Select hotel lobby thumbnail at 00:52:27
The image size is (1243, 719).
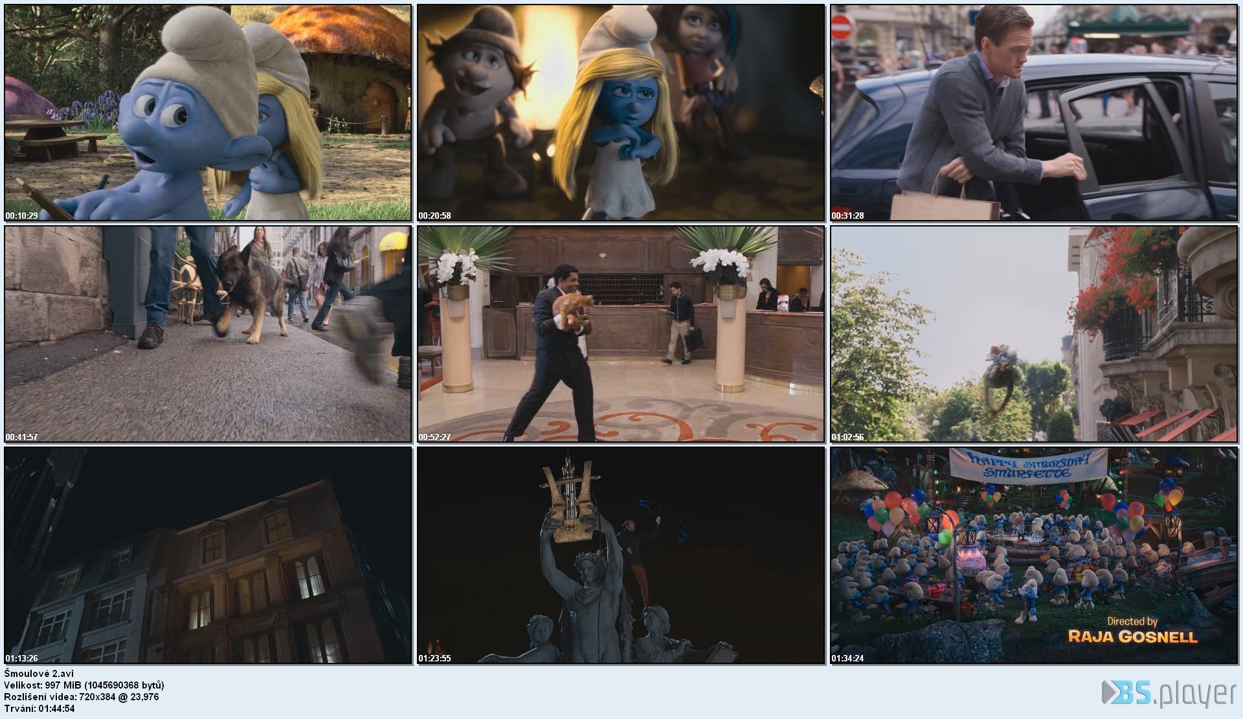(x=621, y=333)
